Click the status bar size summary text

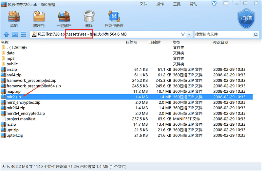64,166
